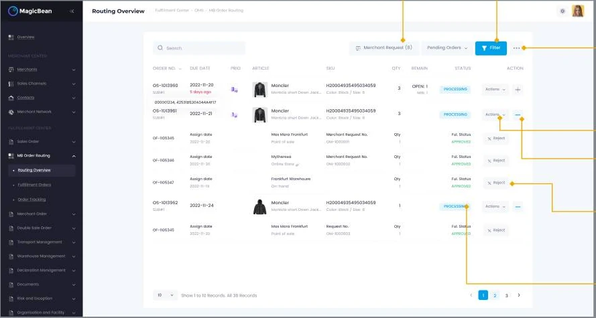
Task: Click order number OS-1013961
Action: (166, 111)
